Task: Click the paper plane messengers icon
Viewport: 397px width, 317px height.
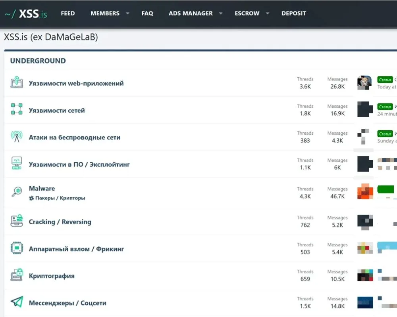Action: (17, 302)
